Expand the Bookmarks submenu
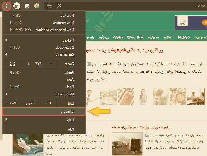The image size is (207, 156). click(44, 55)
